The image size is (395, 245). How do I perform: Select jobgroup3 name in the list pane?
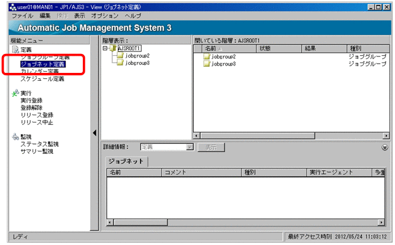(224, 64)
